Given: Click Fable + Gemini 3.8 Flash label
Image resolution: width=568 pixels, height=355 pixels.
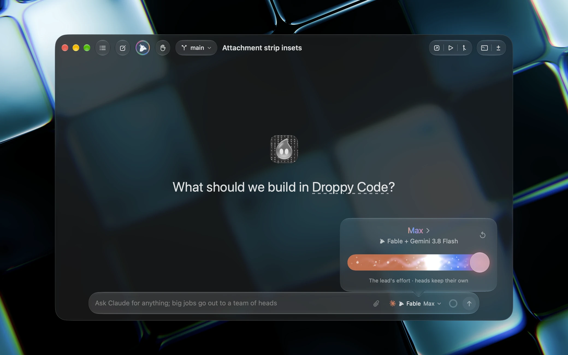Looking at the screenshot, I should pyautogui.click(x=419, y=241).
